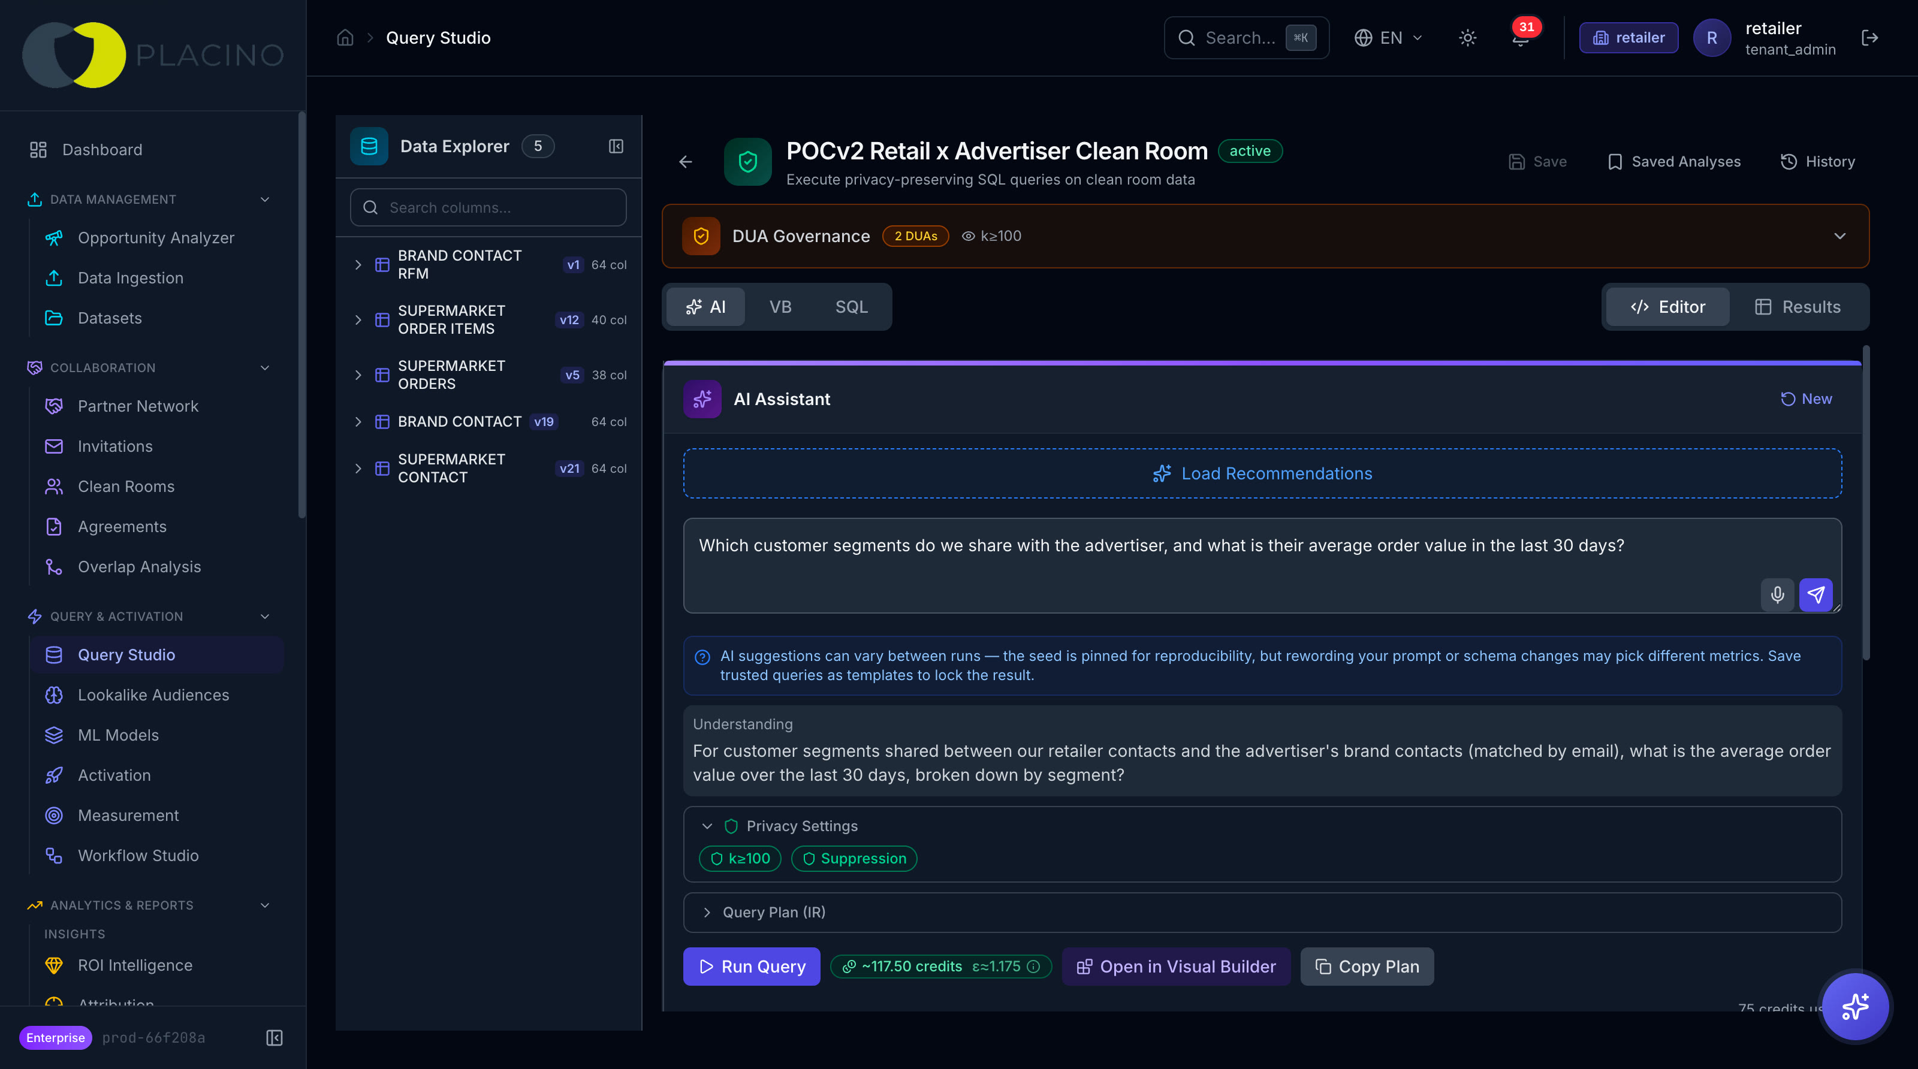1918x1069 pixels.
Task: Collapse the Collaboration section
Action: (x=264, y=368)
